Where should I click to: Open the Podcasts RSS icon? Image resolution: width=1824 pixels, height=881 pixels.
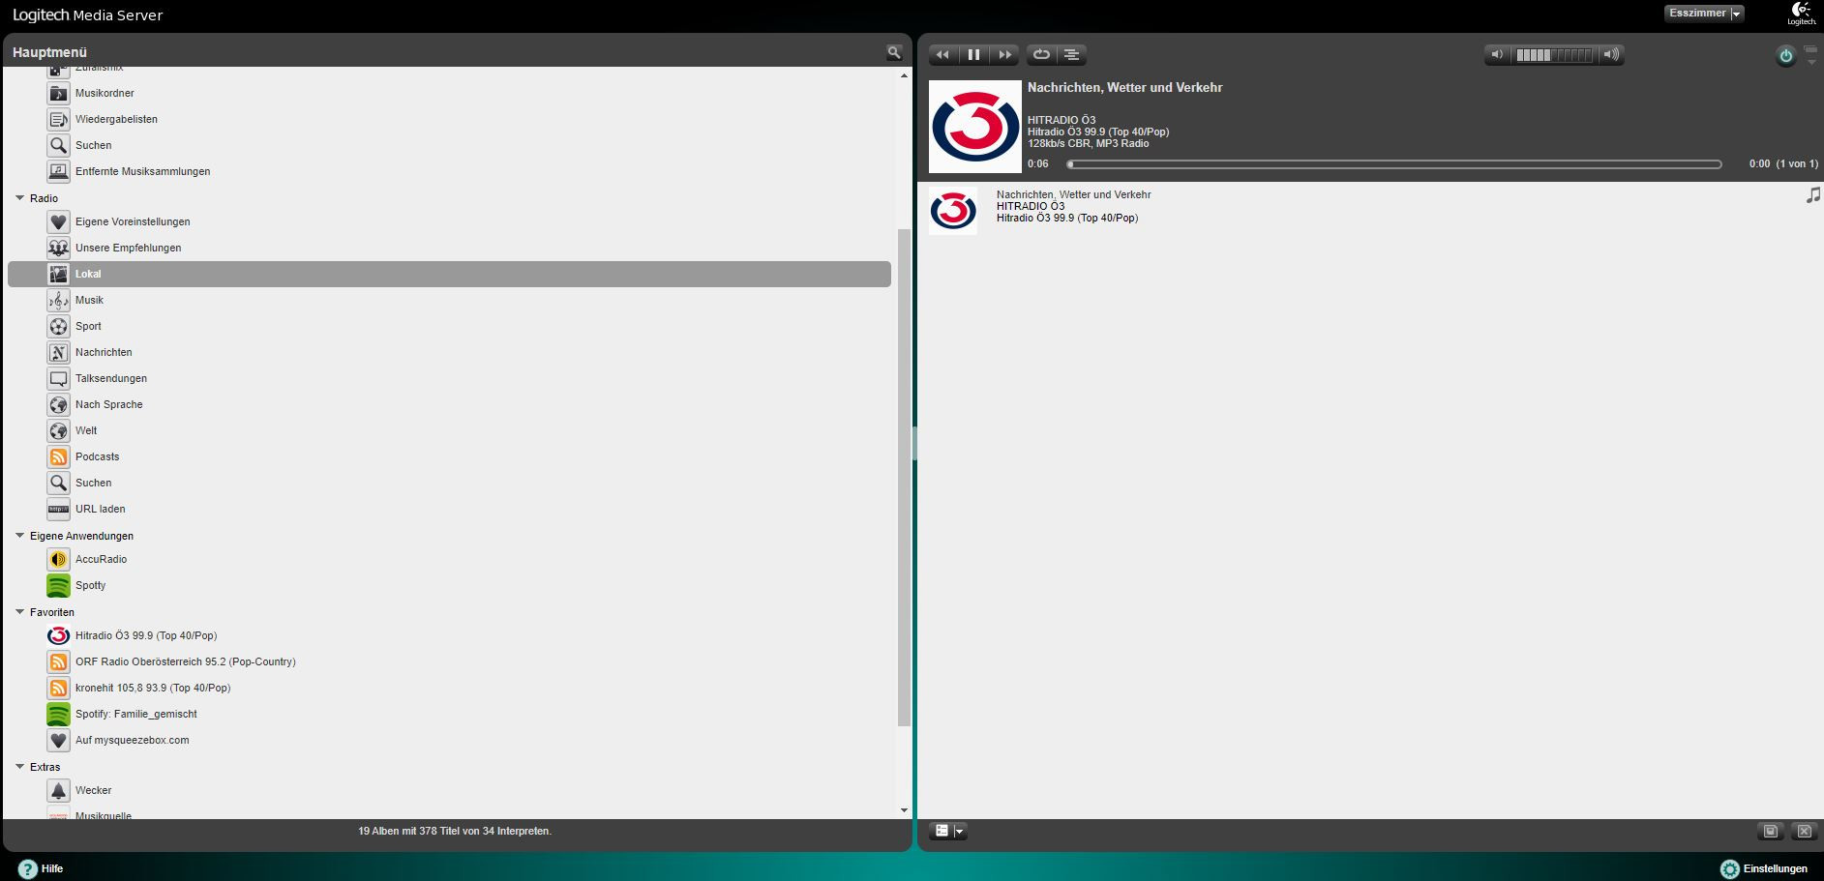pyautogui.click(x=58, y=457)
